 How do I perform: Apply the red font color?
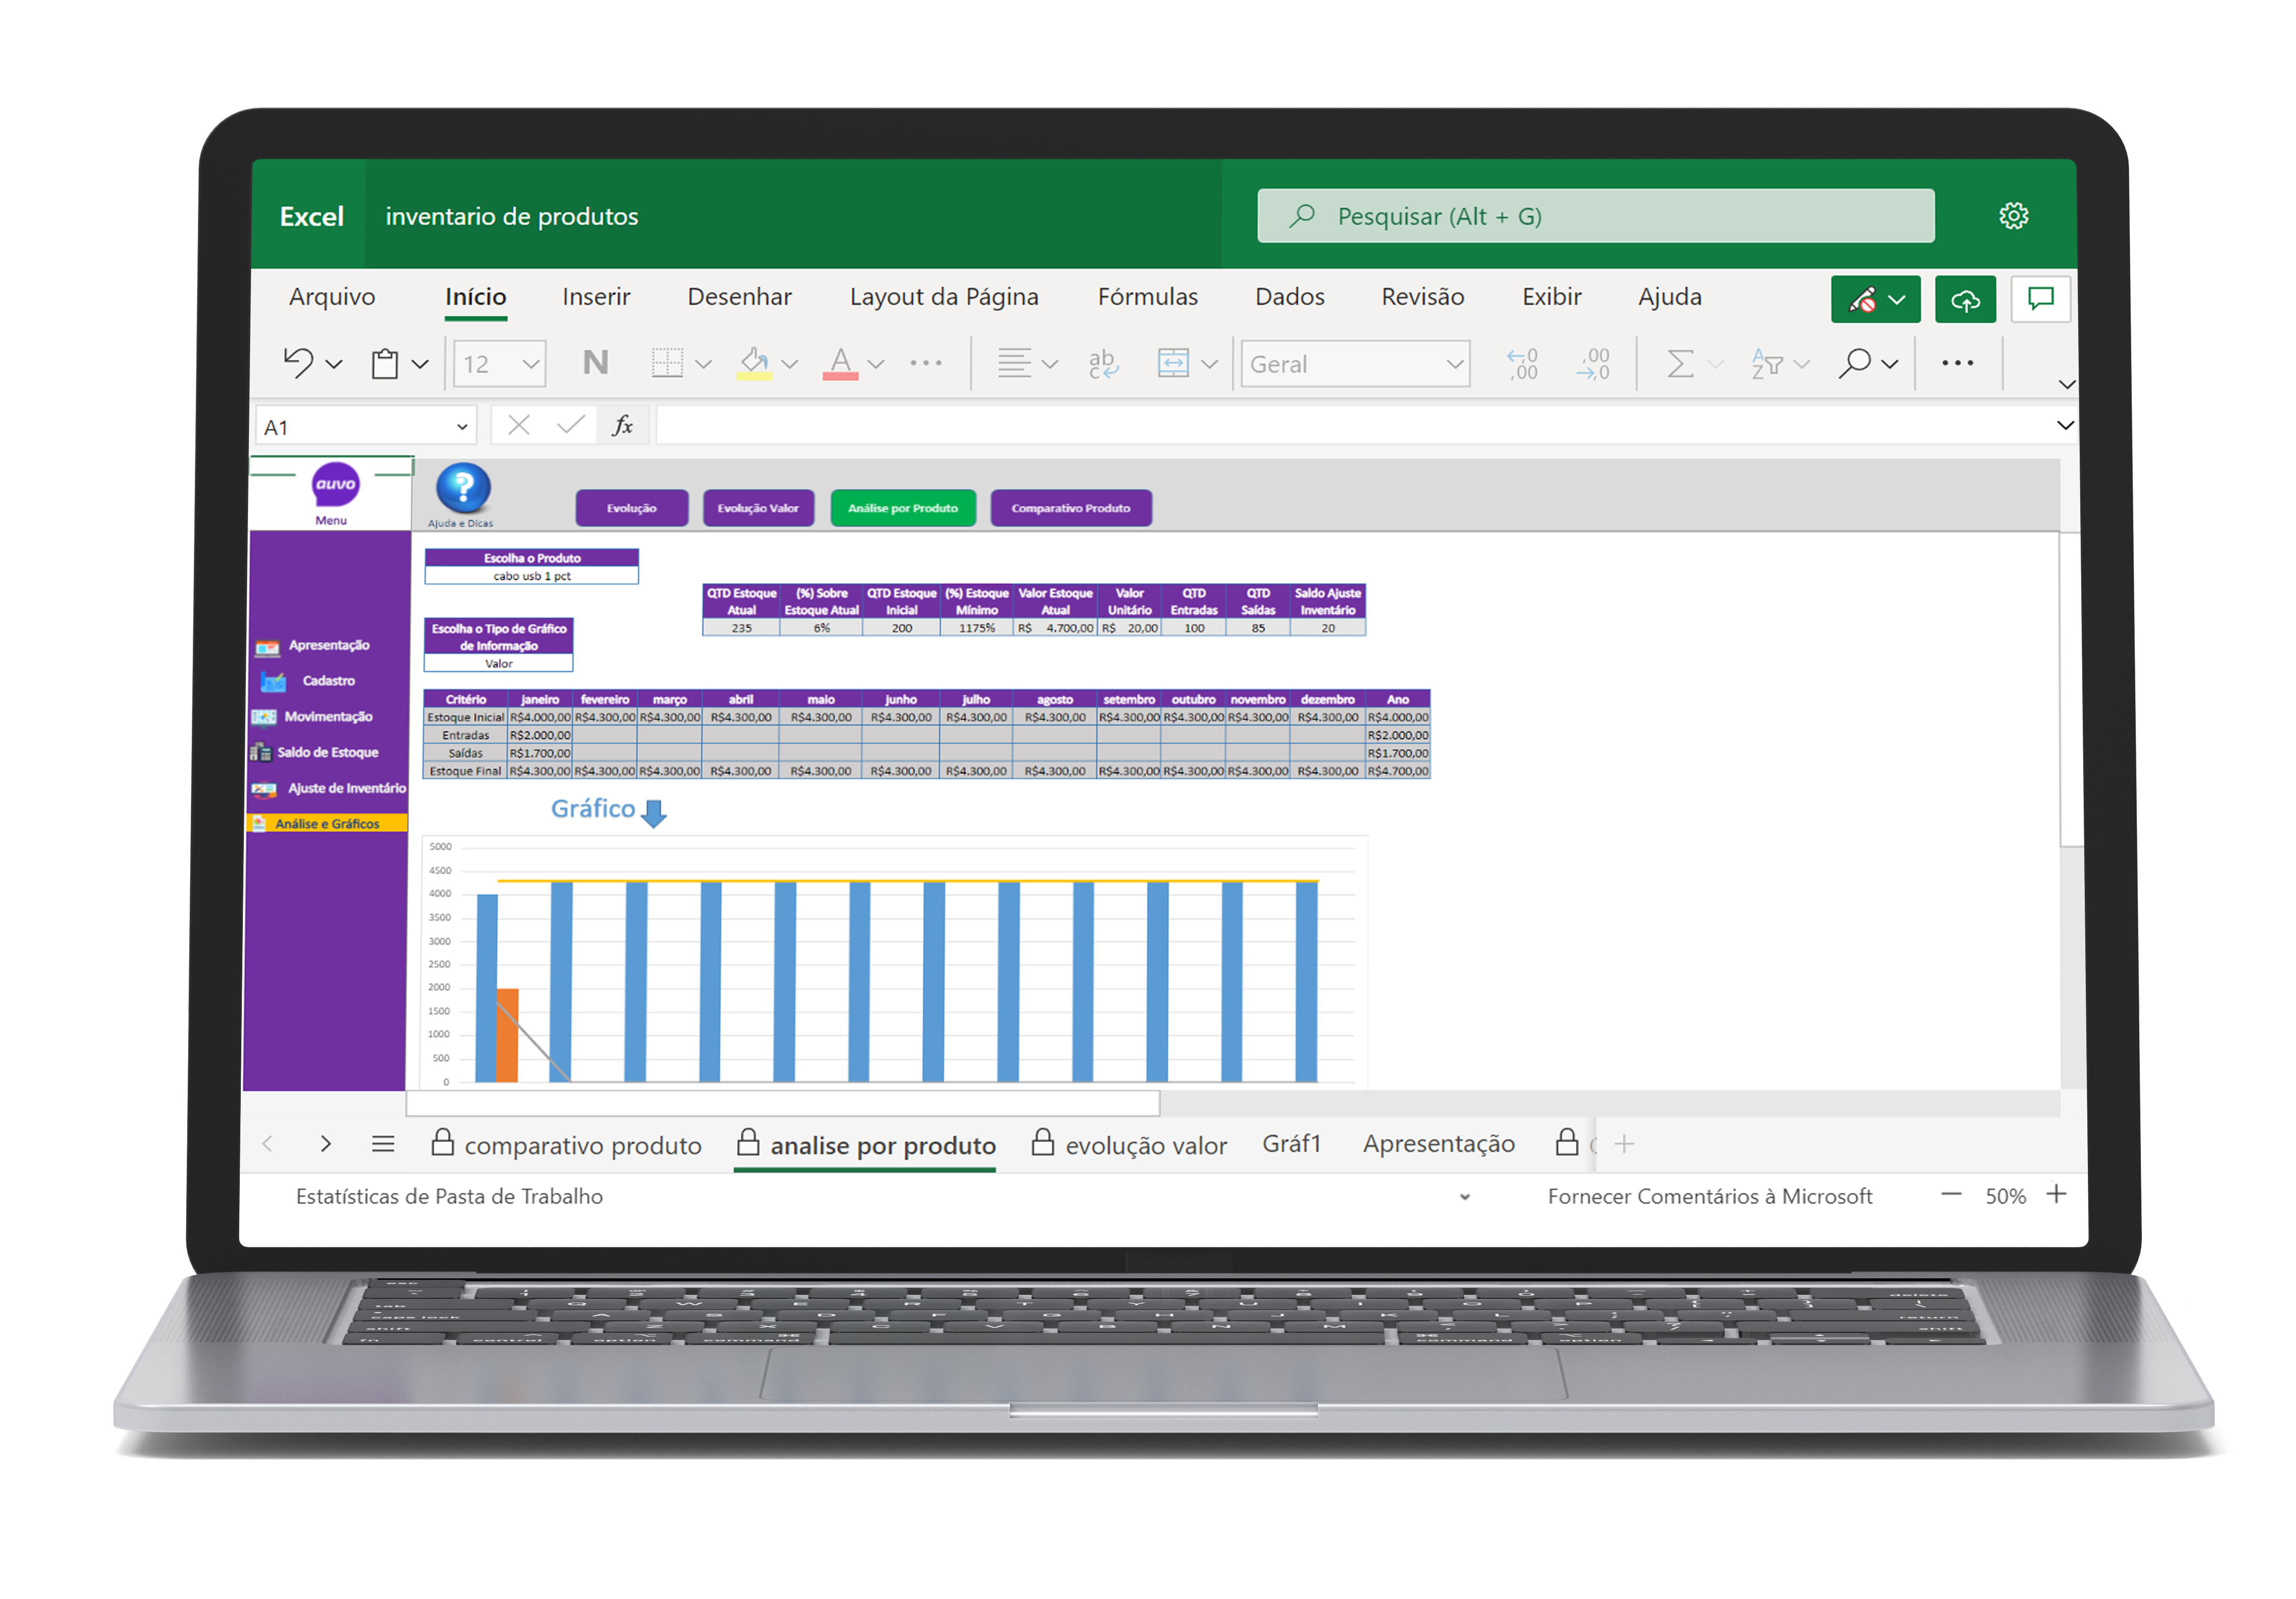coord(841,363)
